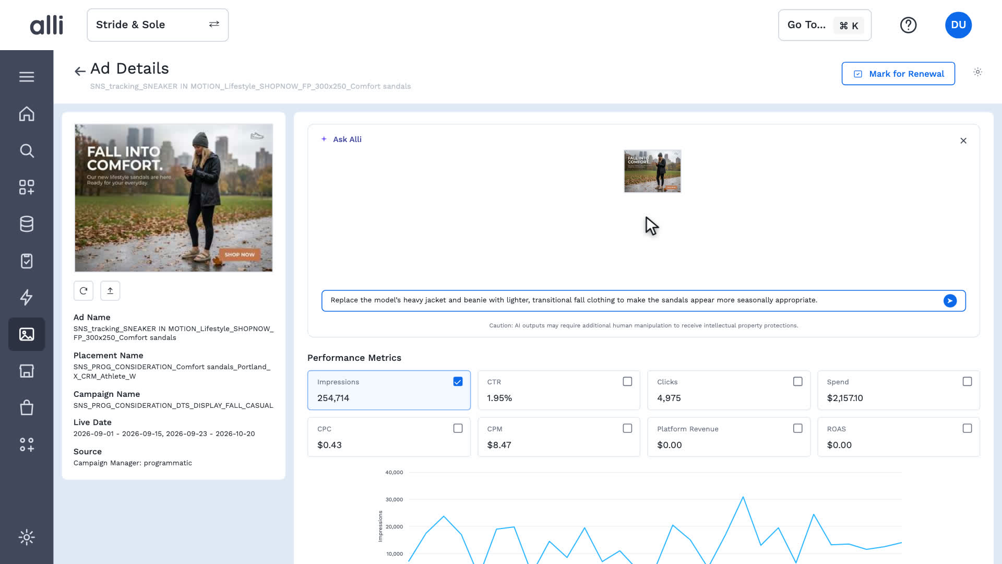Open the storefront icon in sidebar
This screenshot has width=1002, height=564.
pos(27,371)
